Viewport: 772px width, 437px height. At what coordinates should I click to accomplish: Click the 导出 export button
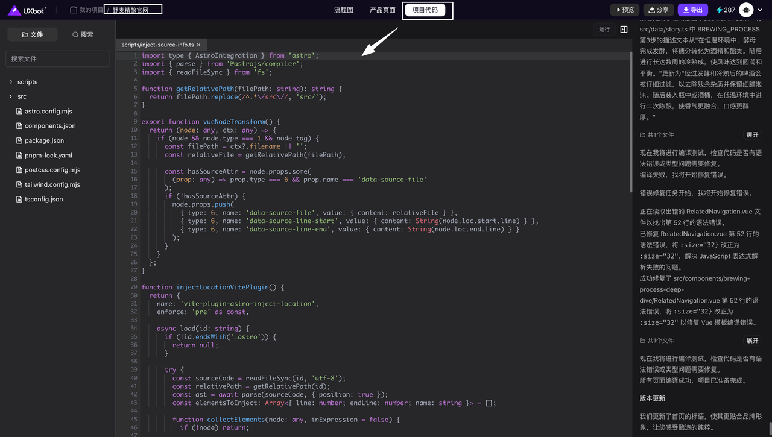[x=692, y=10]
